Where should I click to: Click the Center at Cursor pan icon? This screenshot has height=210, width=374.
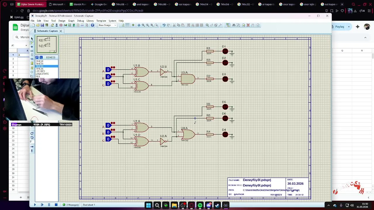coord(139,25)
